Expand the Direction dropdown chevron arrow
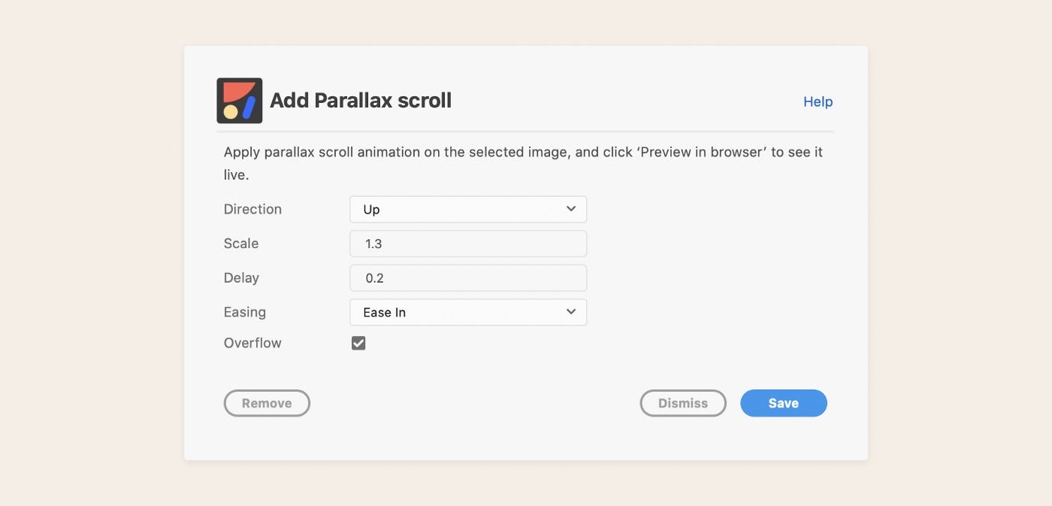Image resolution: width=1052 pixels, height=506 pixels. [x=571, y=209]
